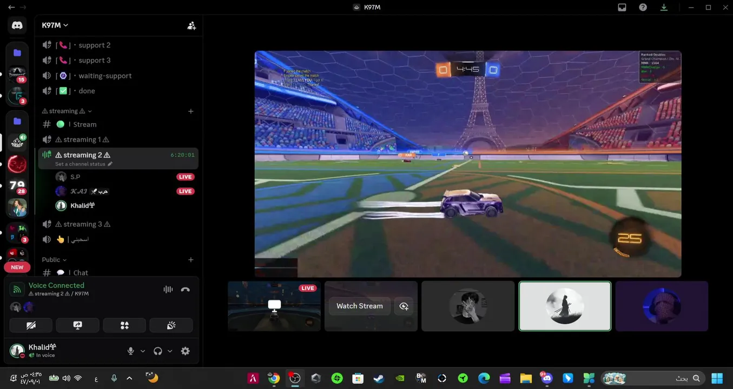Focus the highlighted samurai avatar tile
Image resolution: width=733 pixels, height=389 pixels.
pyautogui.click(x=565, y=306)
